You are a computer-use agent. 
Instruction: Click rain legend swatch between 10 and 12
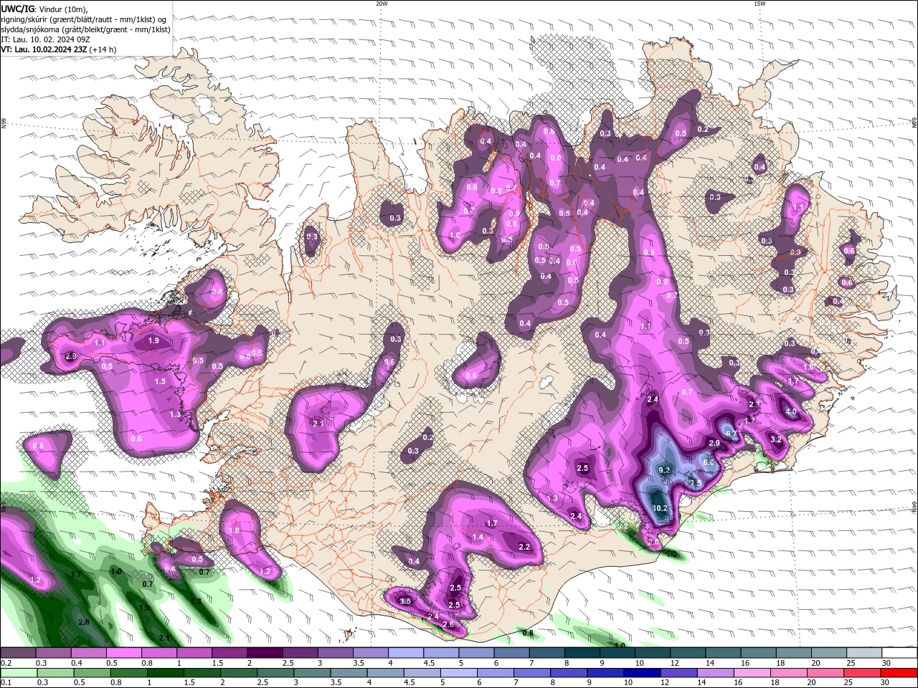click(642, 672)
